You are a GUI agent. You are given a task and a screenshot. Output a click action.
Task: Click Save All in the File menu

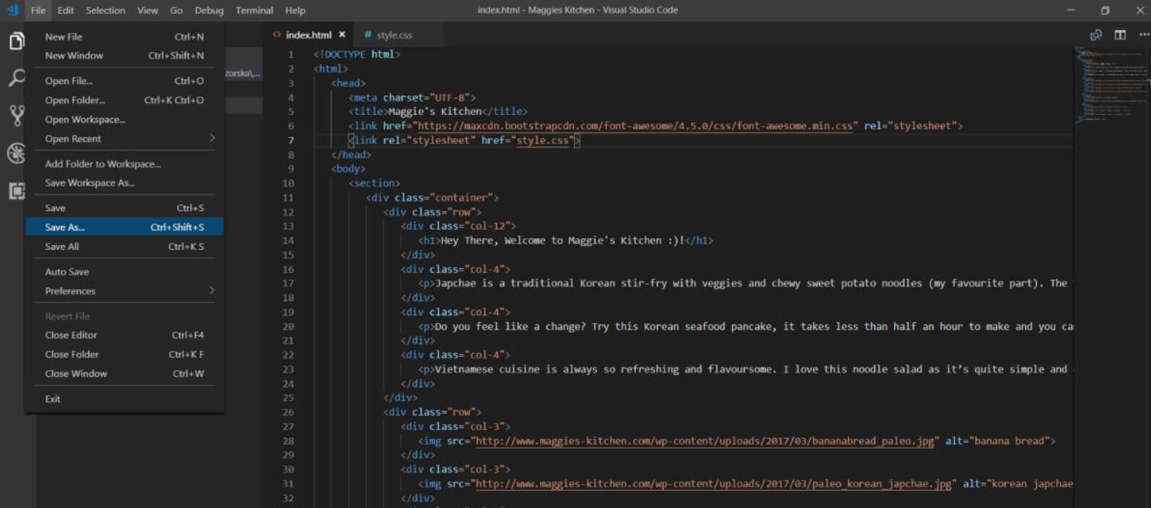pyautogui.click(x=61, y=246)
